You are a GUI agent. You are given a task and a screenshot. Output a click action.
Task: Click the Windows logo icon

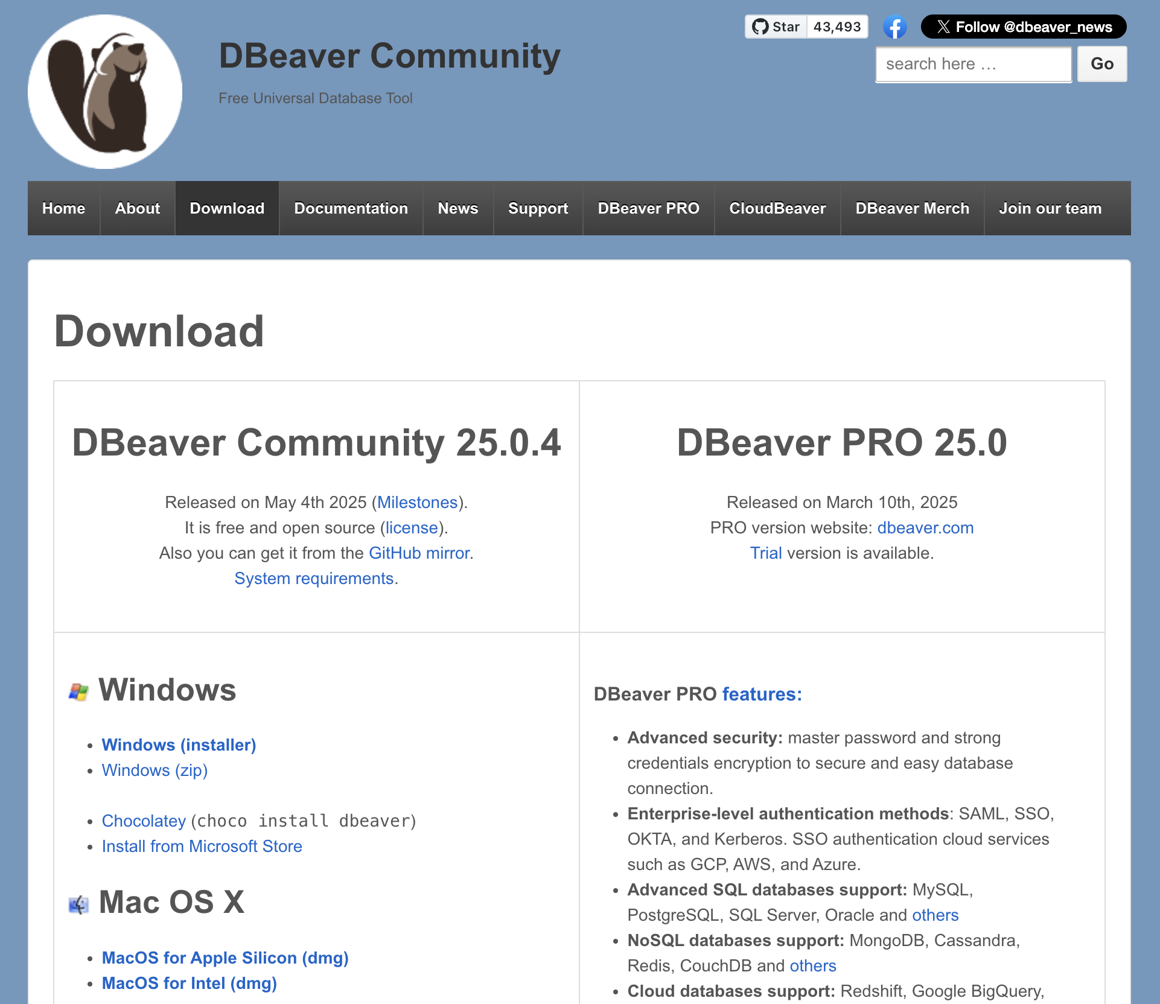coord(78,691)
